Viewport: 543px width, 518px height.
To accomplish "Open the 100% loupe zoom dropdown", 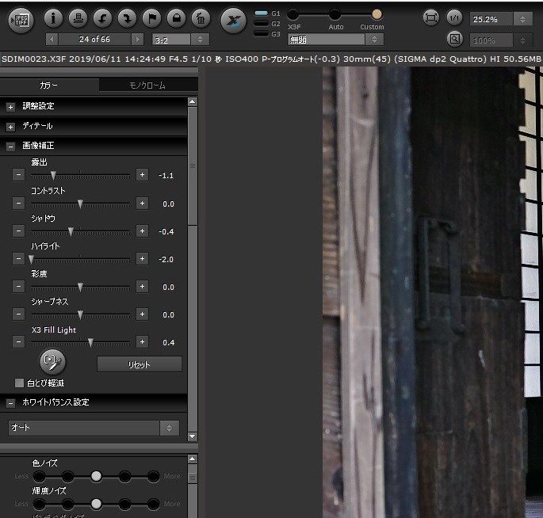I will click(501, 40).
